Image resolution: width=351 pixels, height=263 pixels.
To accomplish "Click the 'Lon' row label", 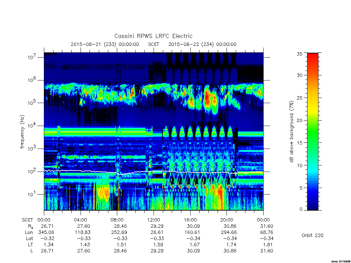I will click(x=29, y=233).
